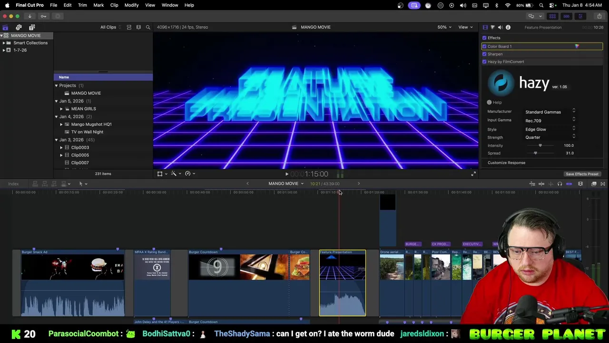The image size is (609, 343).
Task: Collapse the Jan 3, 2026 group
Action: coord(56,140)
